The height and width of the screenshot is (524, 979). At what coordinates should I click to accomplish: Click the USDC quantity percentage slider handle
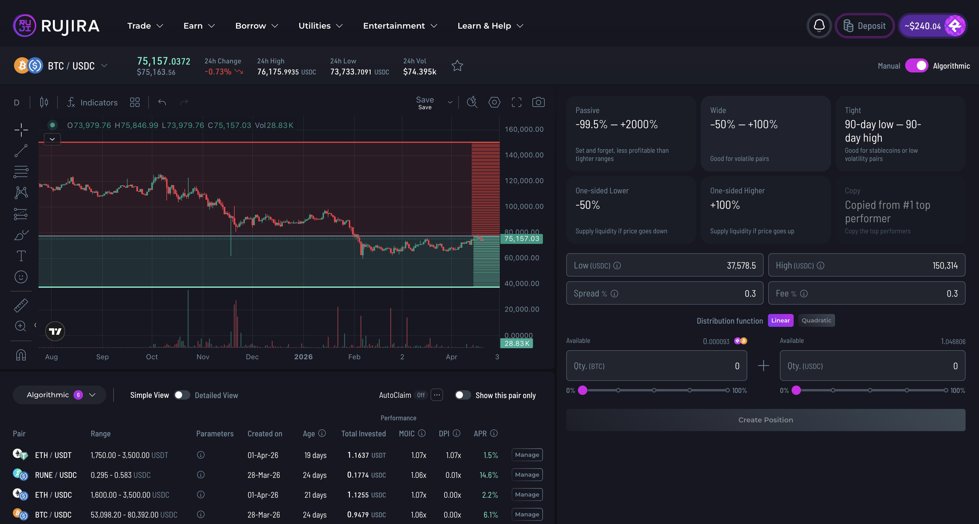[796, 390]
